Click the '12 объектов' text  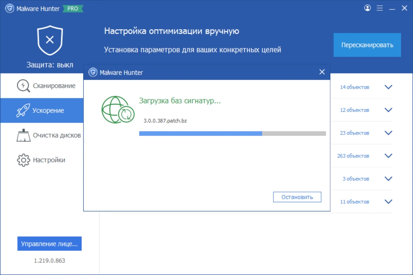pyautogui.click(x=354, y=110)
